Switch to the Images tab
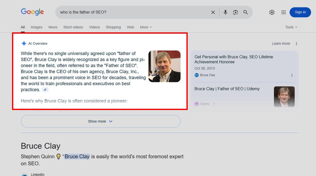 click(x=36, y=27)
